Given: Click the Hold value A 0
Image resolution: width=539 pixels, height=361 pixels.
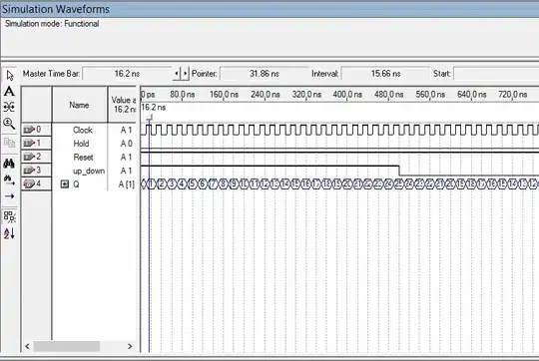Looking at the screenshot, I should (126, 144).
